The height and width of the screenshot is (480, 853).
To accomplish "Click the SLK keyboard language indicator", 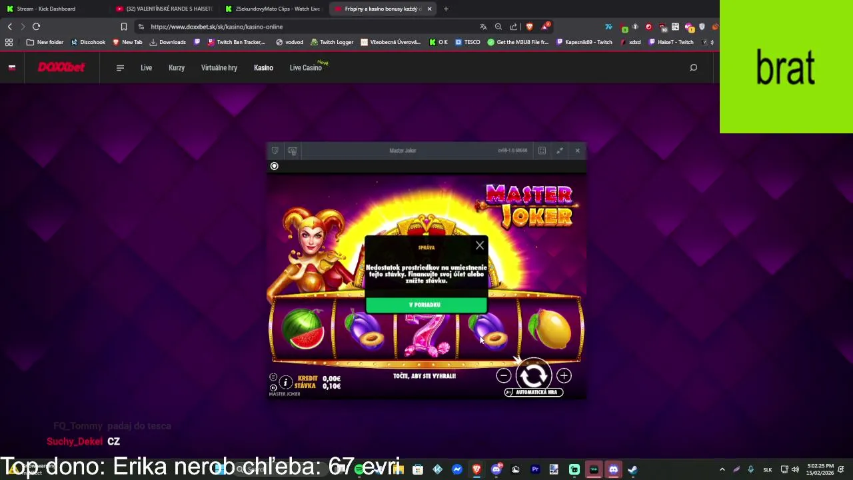I will pyautogui.click(x=768, y=469).
